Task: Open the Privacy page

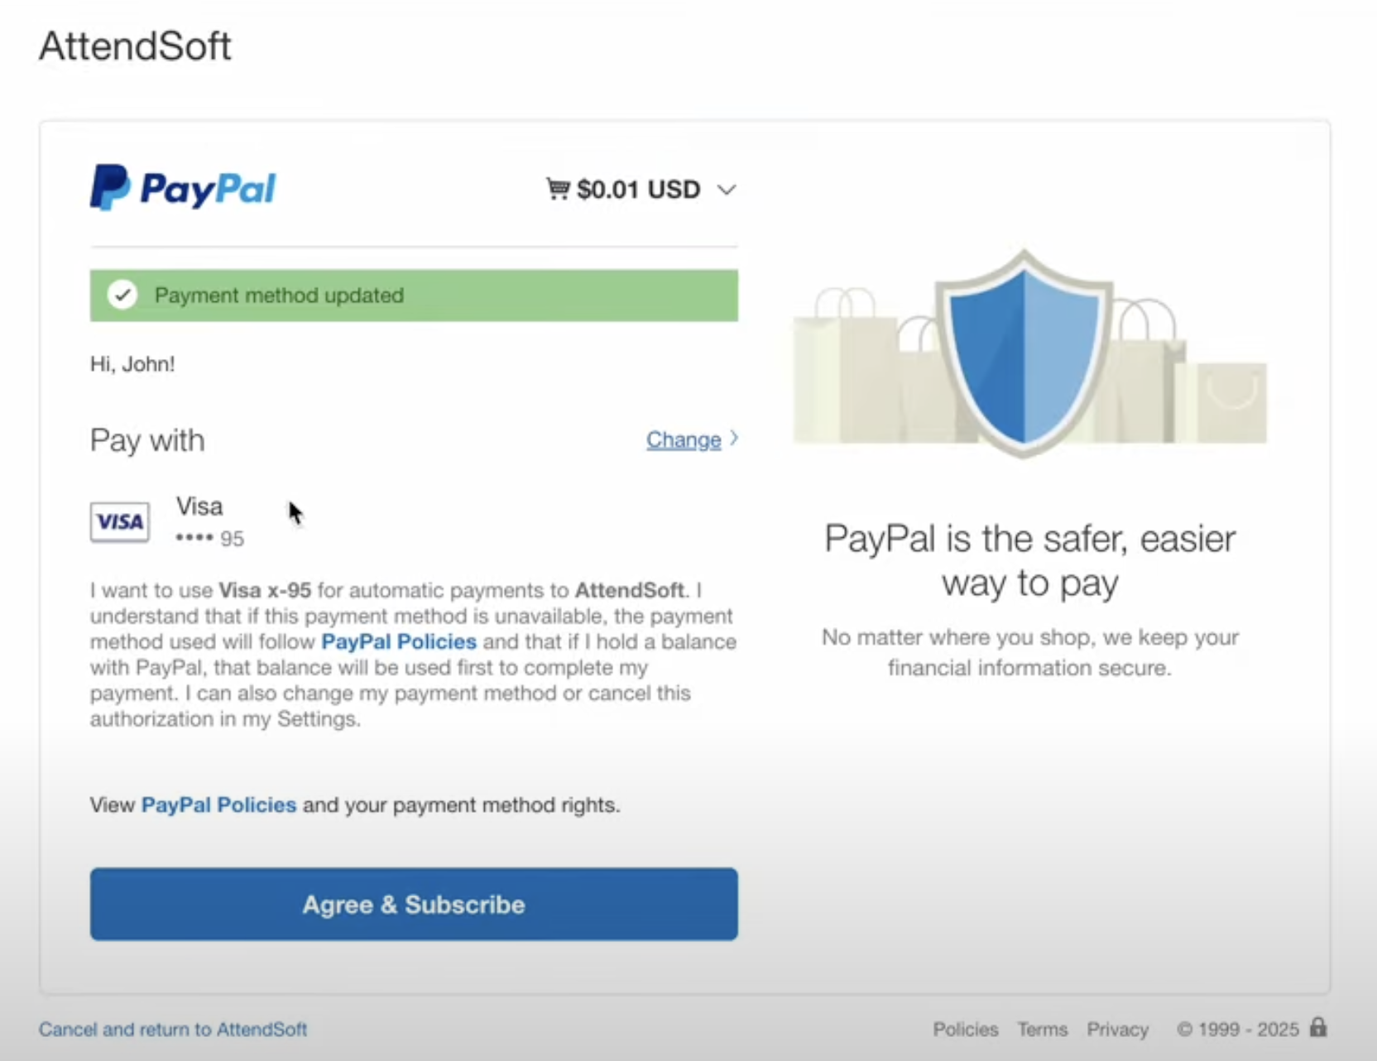Action: point(1118,1029)
